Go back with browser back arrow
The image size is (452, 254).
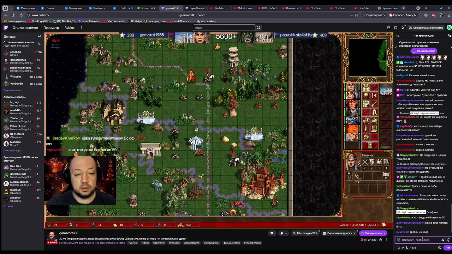6,15
